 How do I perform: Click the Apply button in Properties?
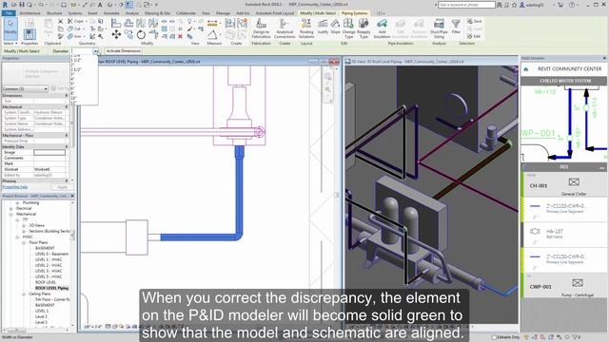[62, 187]
